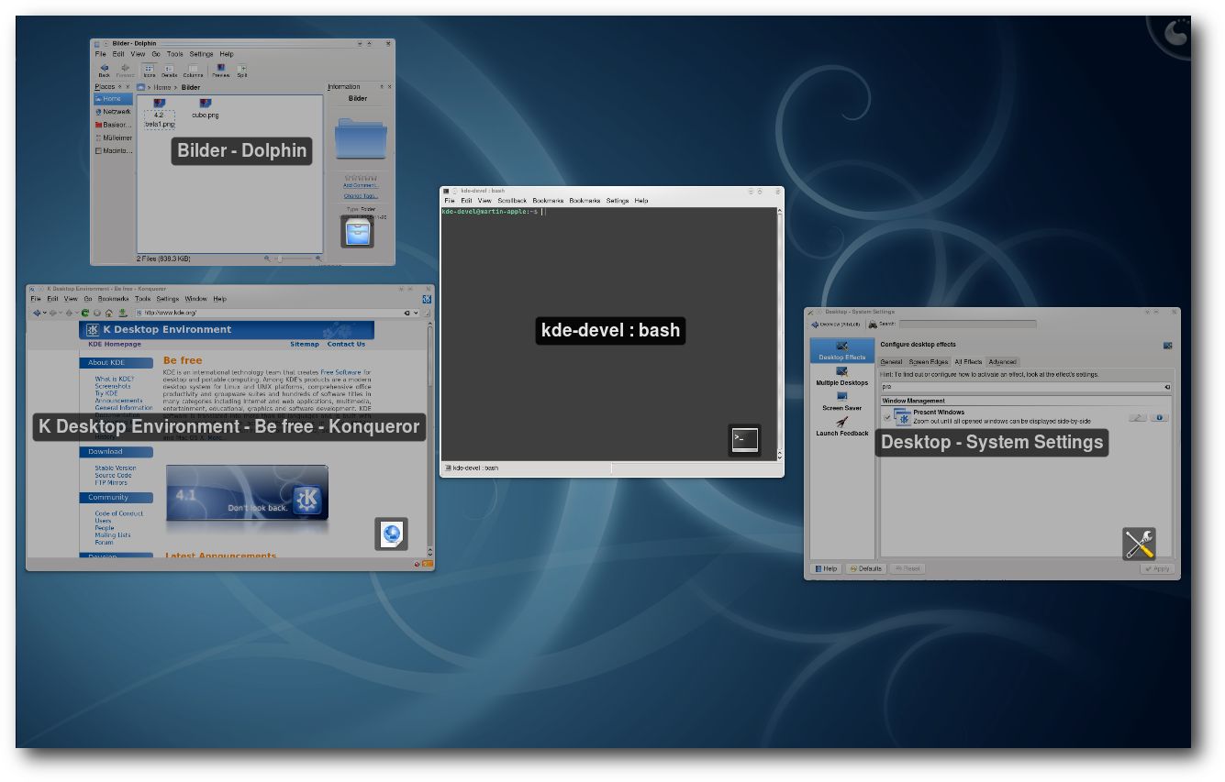Screen dimensions: 1225x782
Task: Click Free Software link on KDE page
Action: coord(340,372)
